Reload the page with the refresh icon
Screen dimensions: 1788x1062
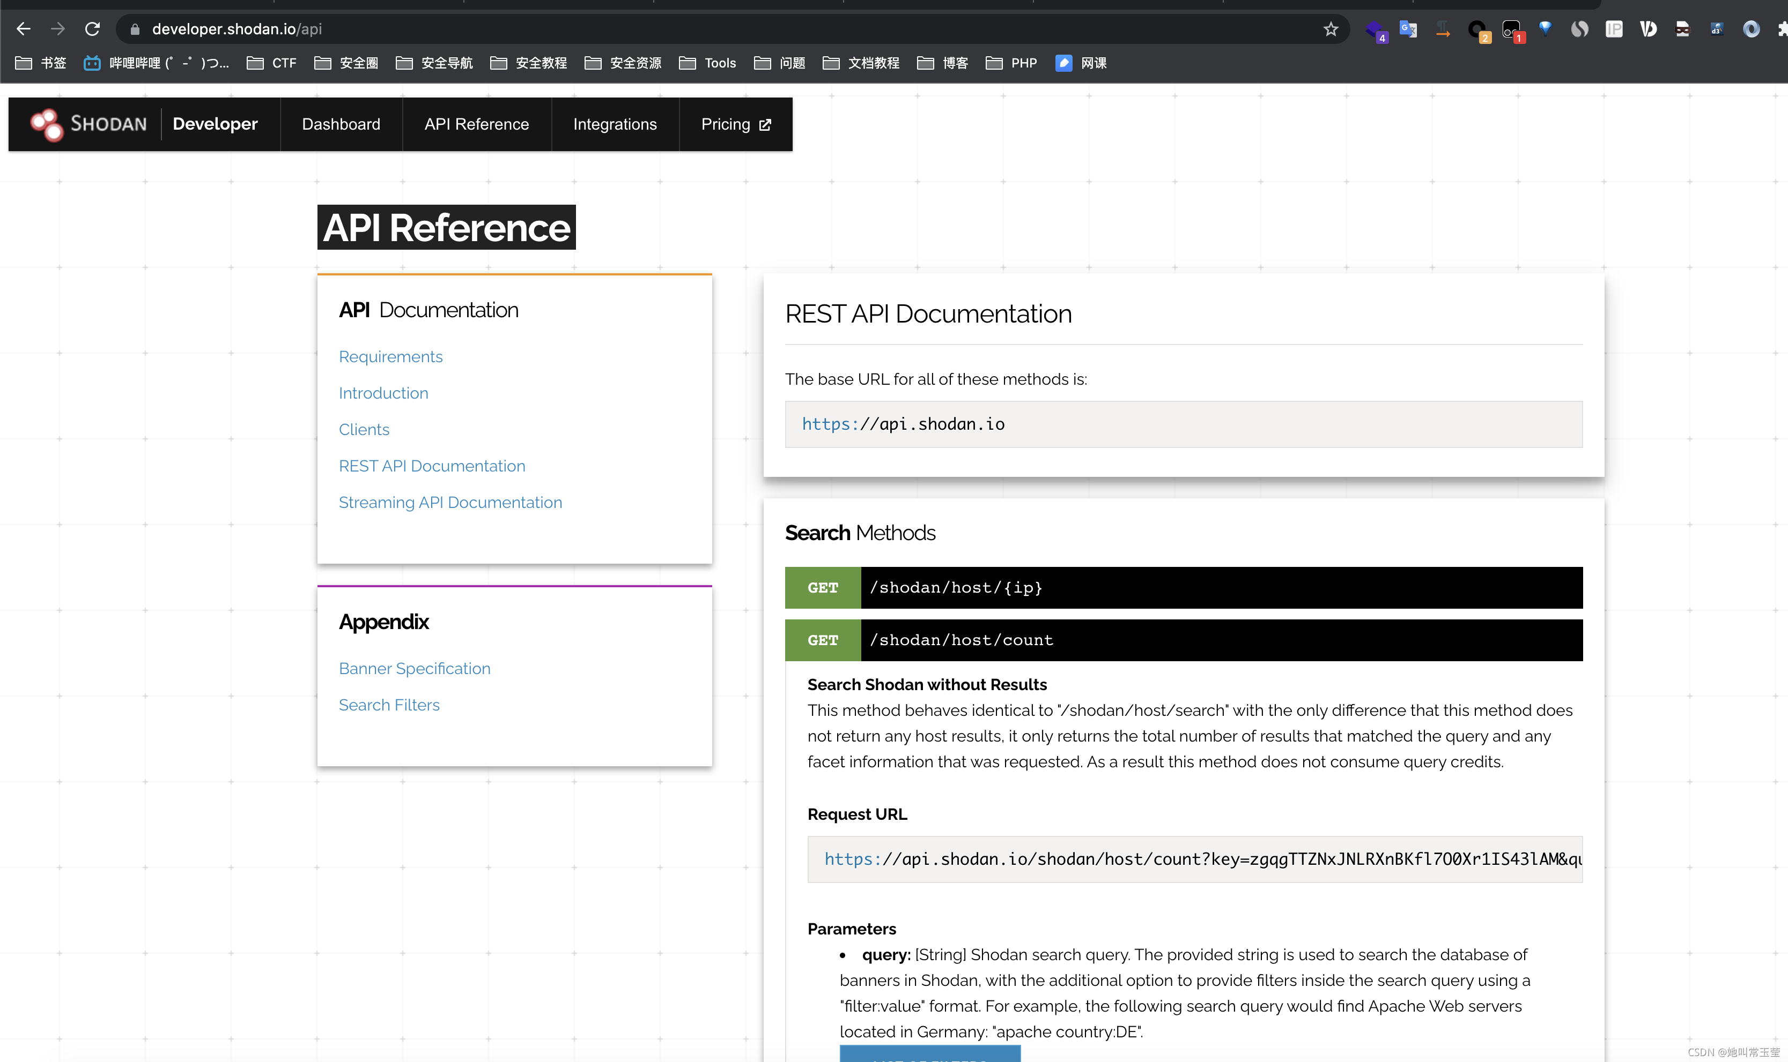pyautogui.click(x=92, y=28)
